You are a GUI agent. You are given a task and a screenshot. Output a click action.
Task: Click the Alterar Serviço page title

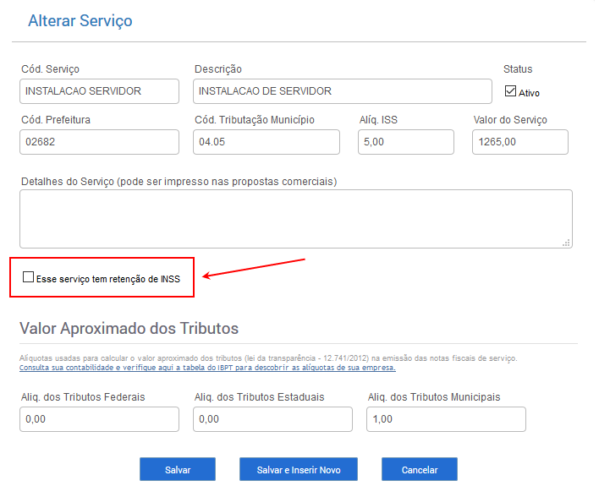coord(80,21)
